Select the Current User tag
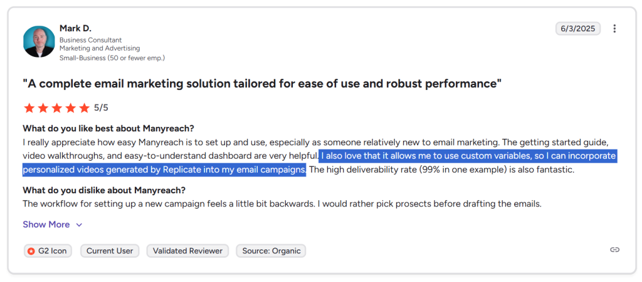The height and width of the screenshot is (282, 642). (110, 251)
